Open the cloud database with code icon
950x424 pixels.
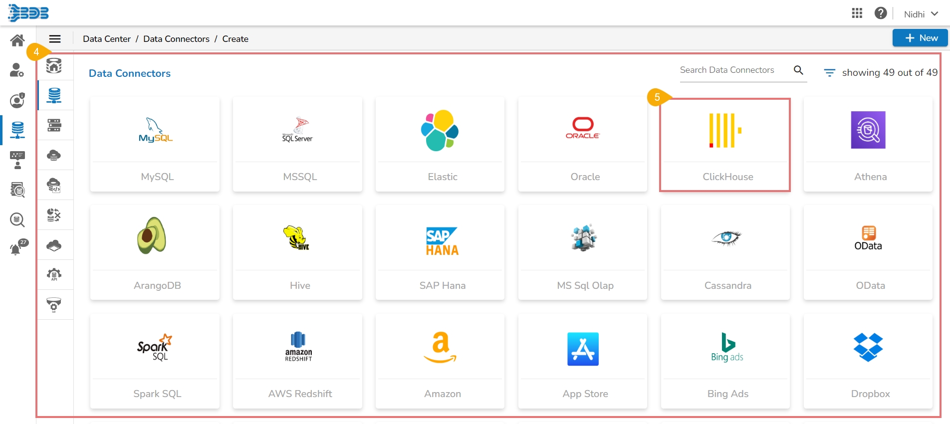click(54, 185)
